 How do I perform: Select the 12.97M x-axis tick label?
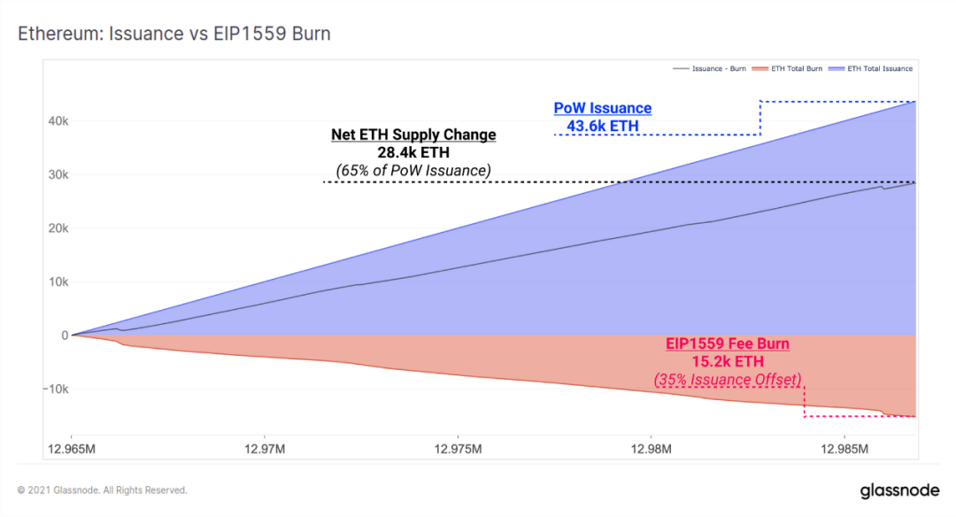[265, 450]
